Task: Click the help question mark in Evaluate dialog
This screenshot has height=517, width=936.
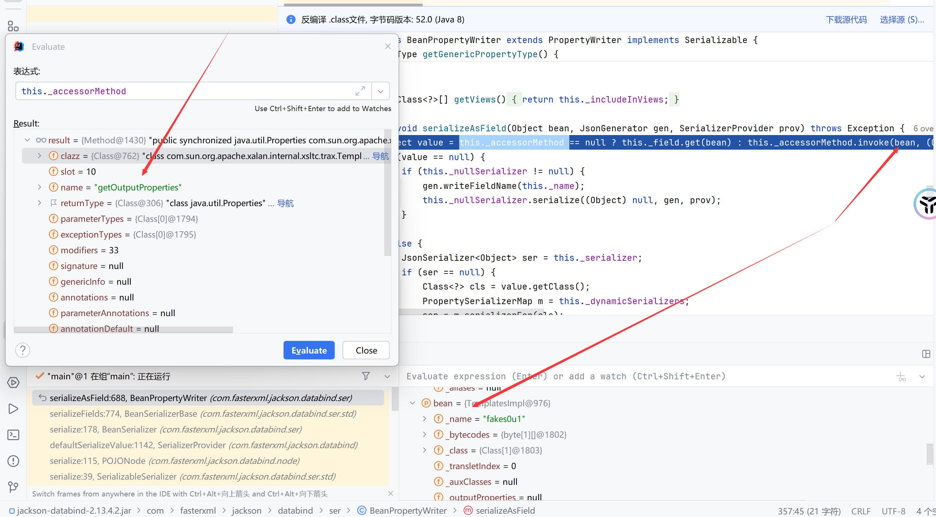Action: coord(23,350)
